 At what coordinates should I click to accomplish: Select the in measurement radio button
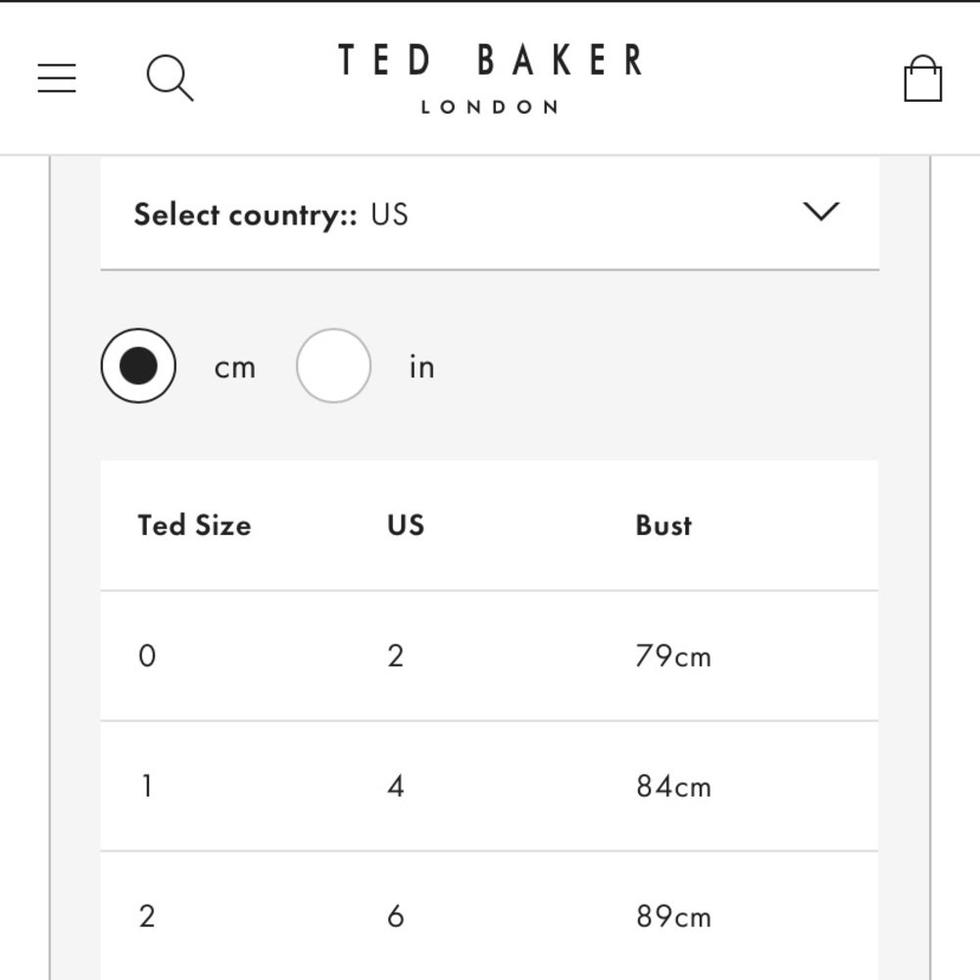[x=334, y=366]
